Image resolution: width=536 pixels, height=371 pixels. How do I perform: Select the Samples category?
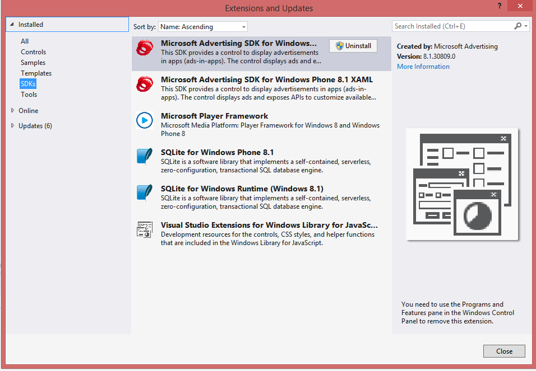pyautogui.click(x=33, y=63)
